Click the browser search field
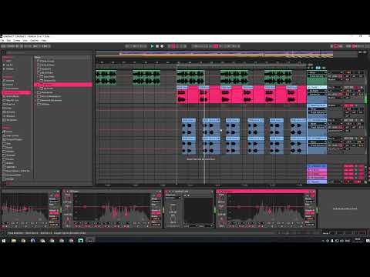 tap(49, 52)
